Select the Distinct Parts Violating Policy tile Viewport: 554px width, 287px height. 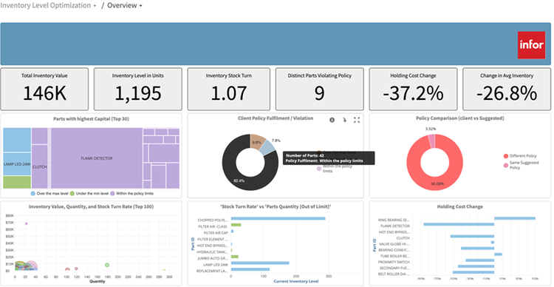pyautogui.click(x=319, y=90)
